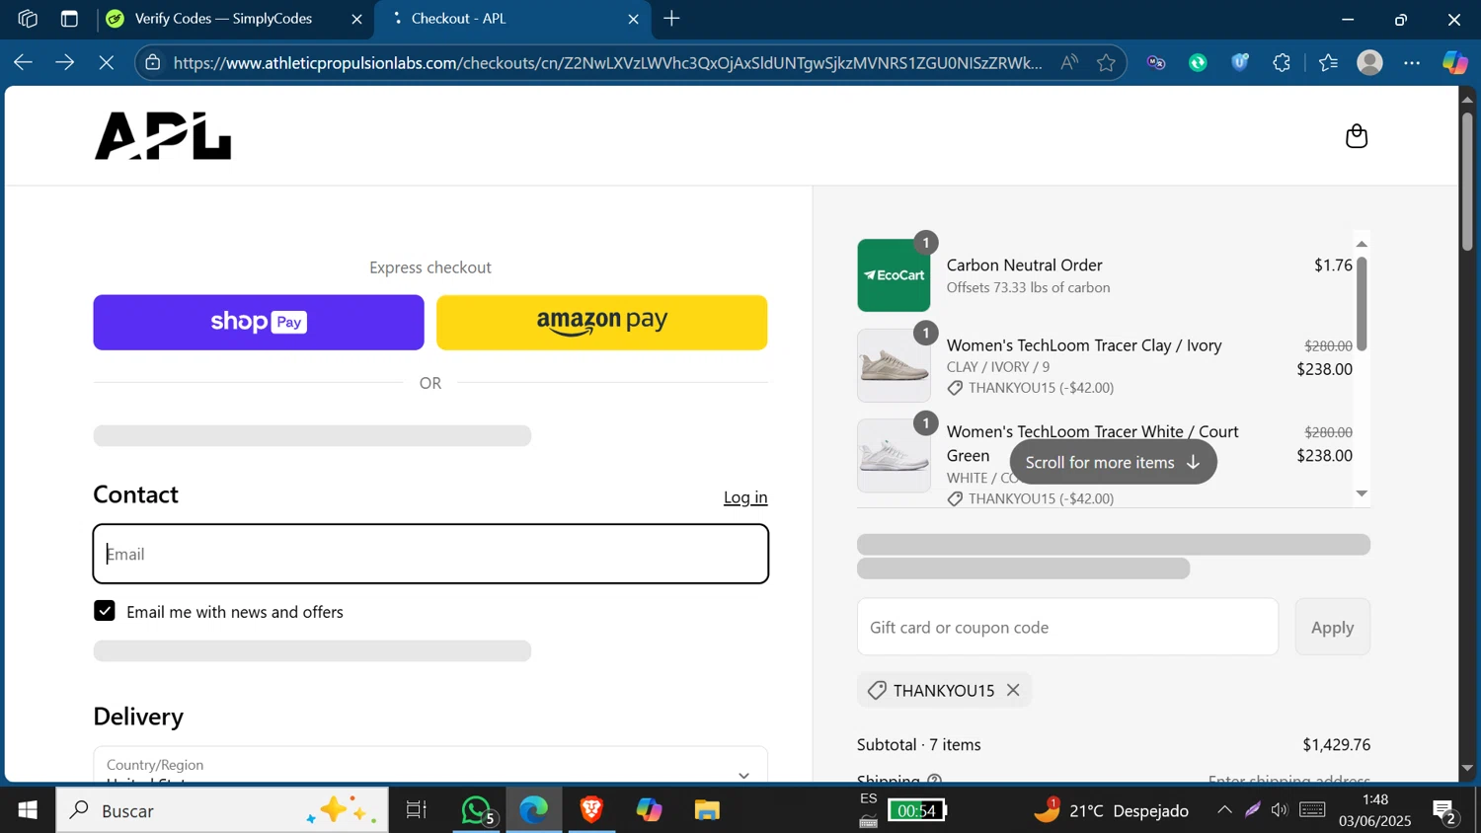Click the ES language indicator
Viewport: 1481px width, 833px height.
tap(868, 798)
